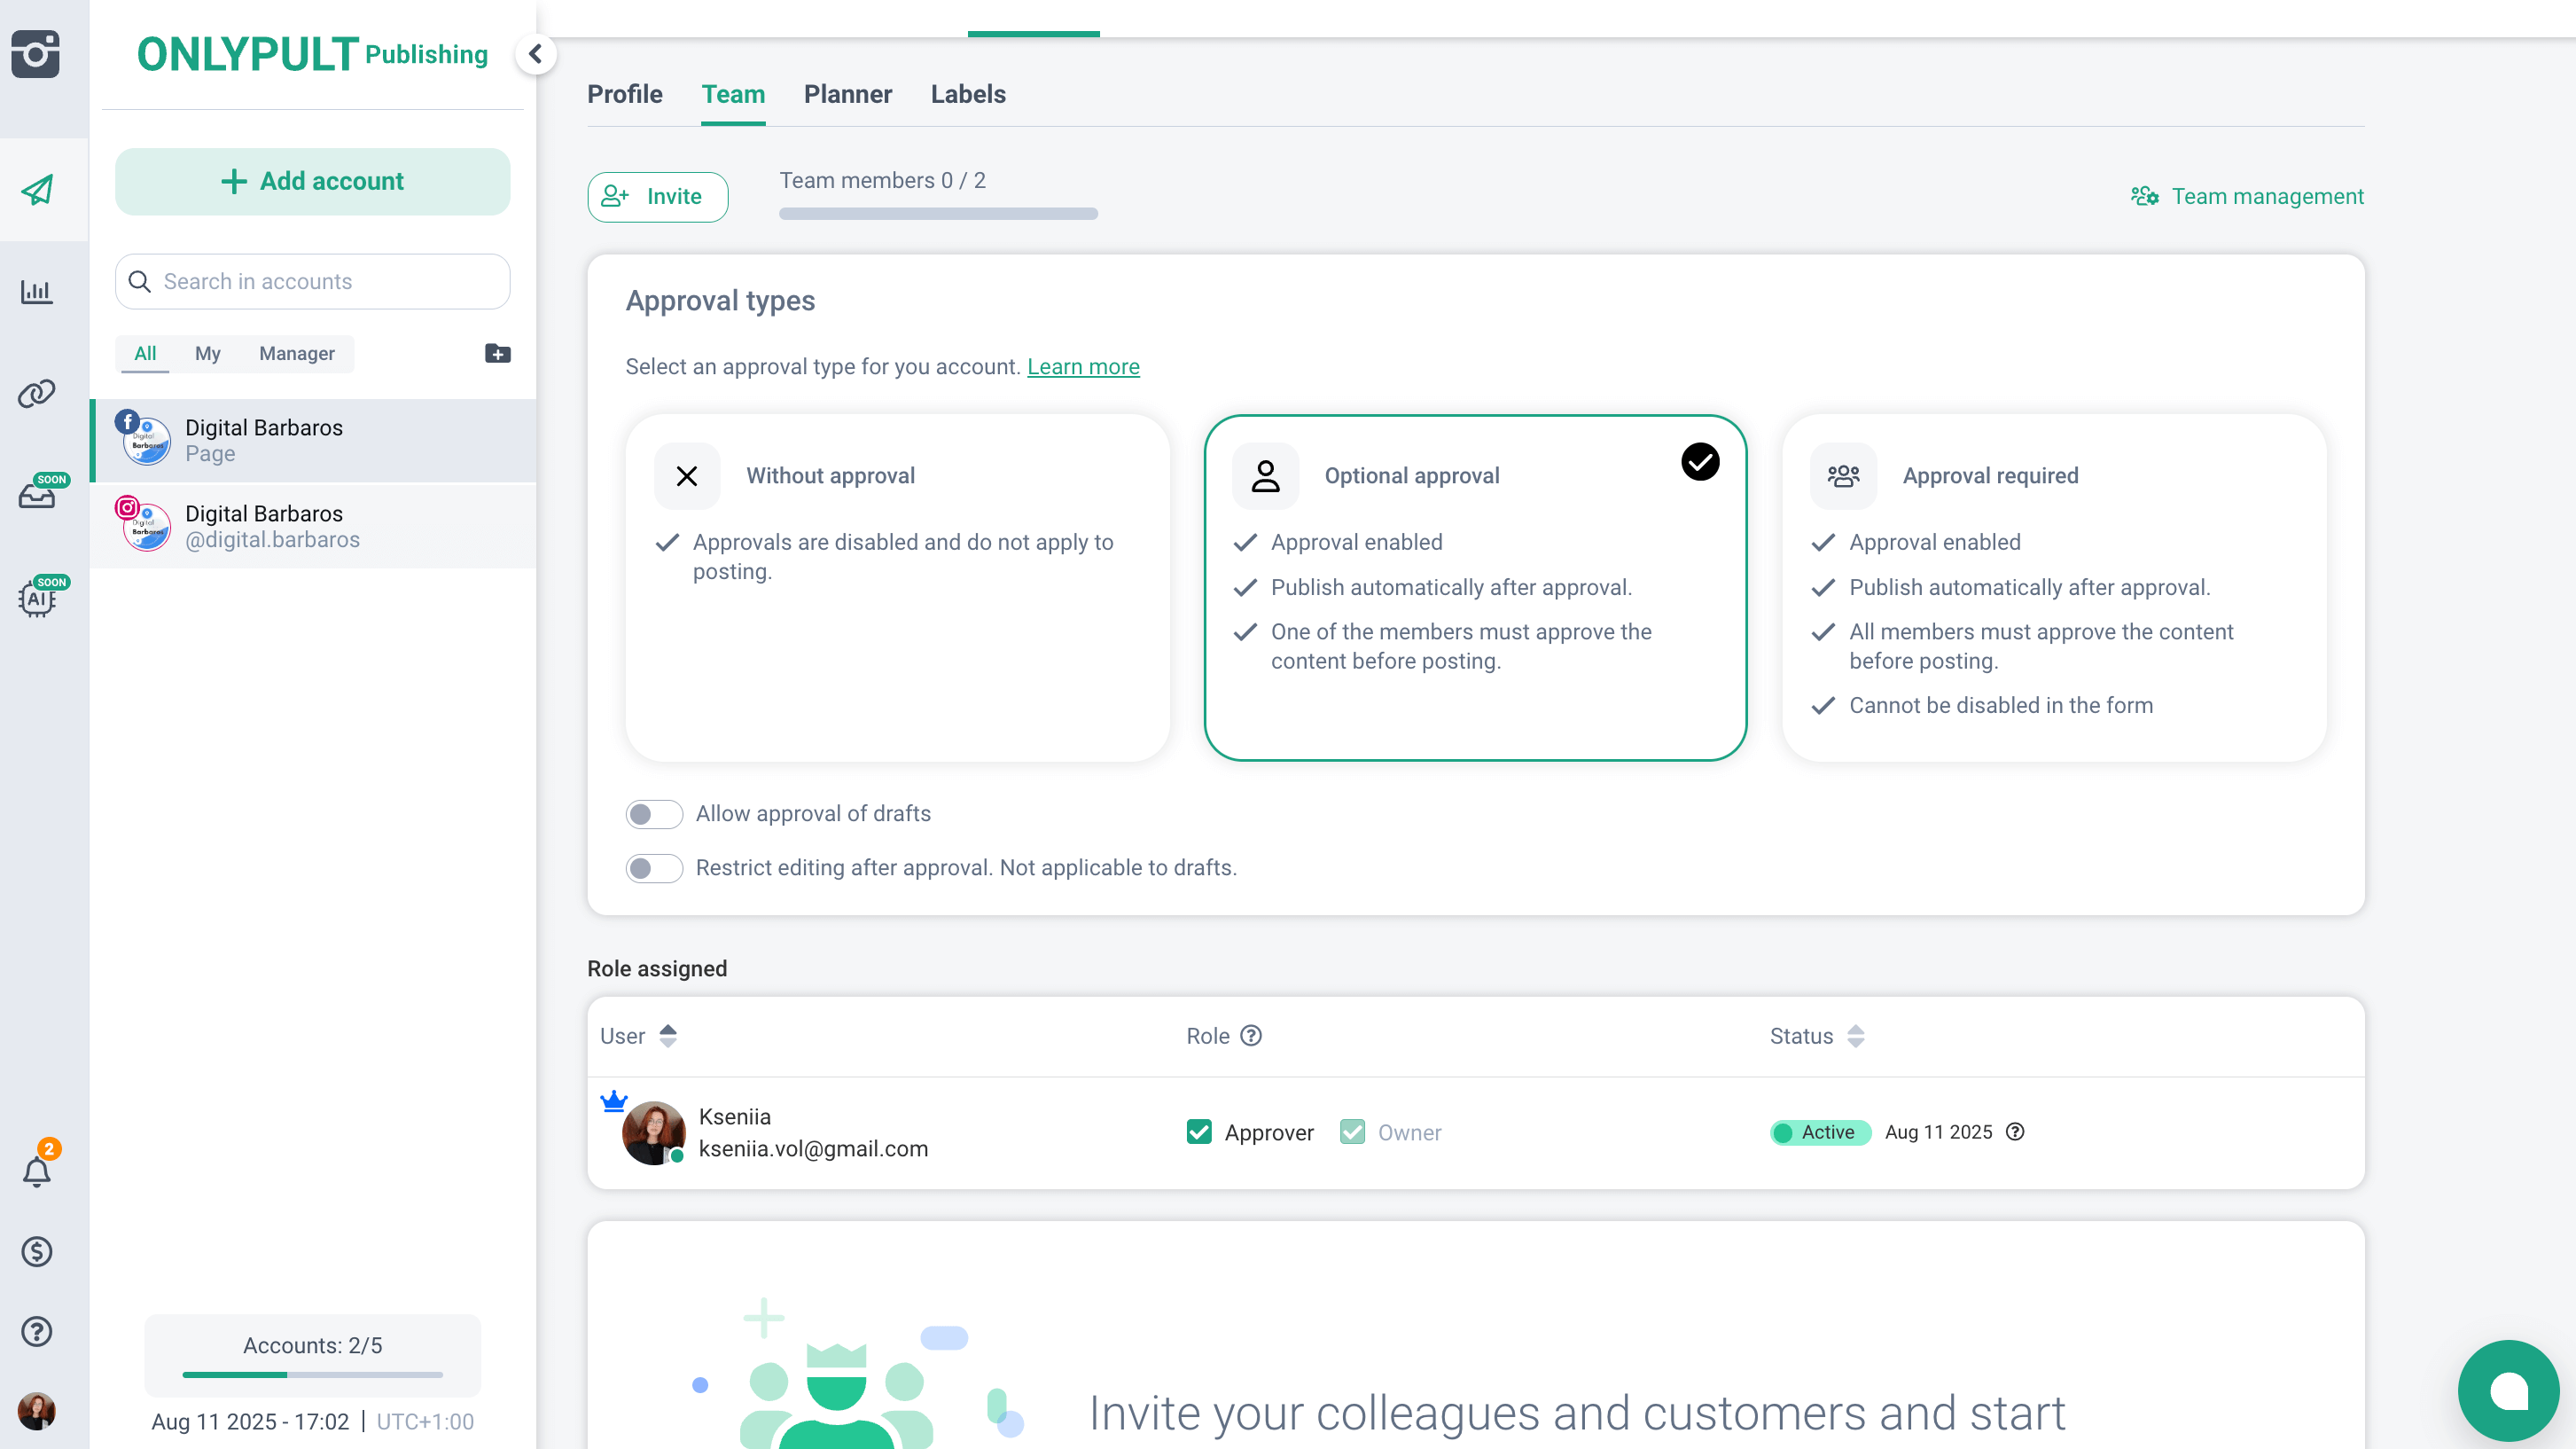Click the link chain icon in sidebar
2576x1449 pixels.
37,393
